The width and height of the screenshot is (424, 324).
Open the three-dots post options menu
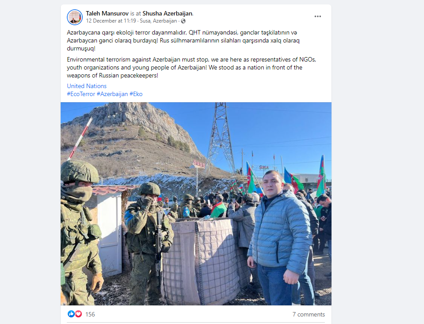318,16
